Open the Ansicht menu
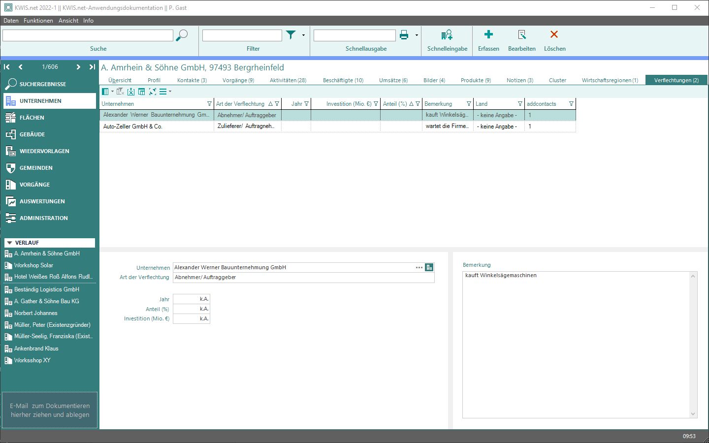 click(68, 21)
